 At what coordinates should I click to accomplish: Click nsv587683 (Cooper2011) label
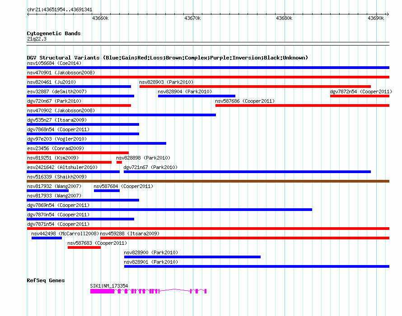[x=97, y=243]
